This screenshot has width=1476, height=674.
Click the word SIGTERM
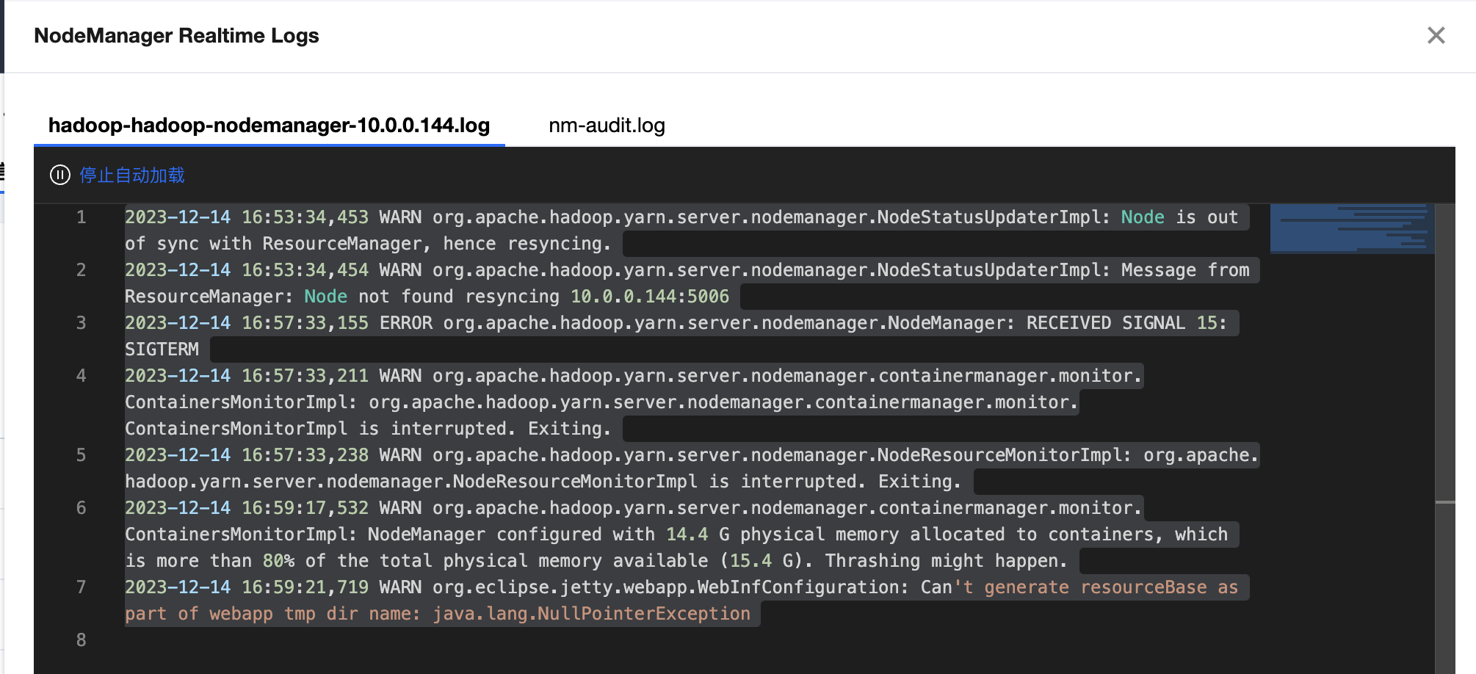pyautogui.click(x=162, y=349)
